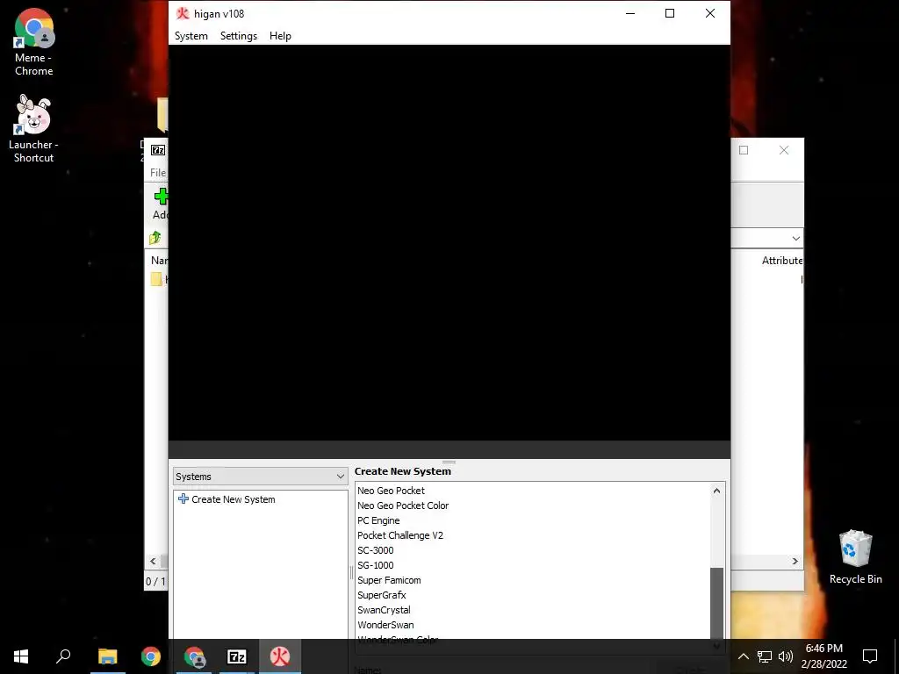The height and width of the screenshot is (674, 899).
Task: Click the 7-Zip window title icon
Action: (158, 150)
